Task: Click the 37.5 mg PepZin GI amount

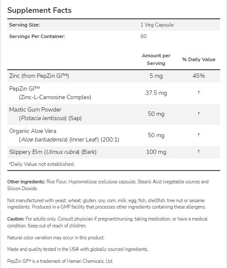Action: tap(156, 93)
